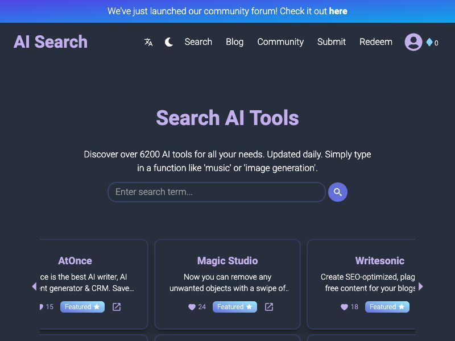The height and width of the screenshot is (341, 455).
Task: Open the language translation icon
Action: 148,42
